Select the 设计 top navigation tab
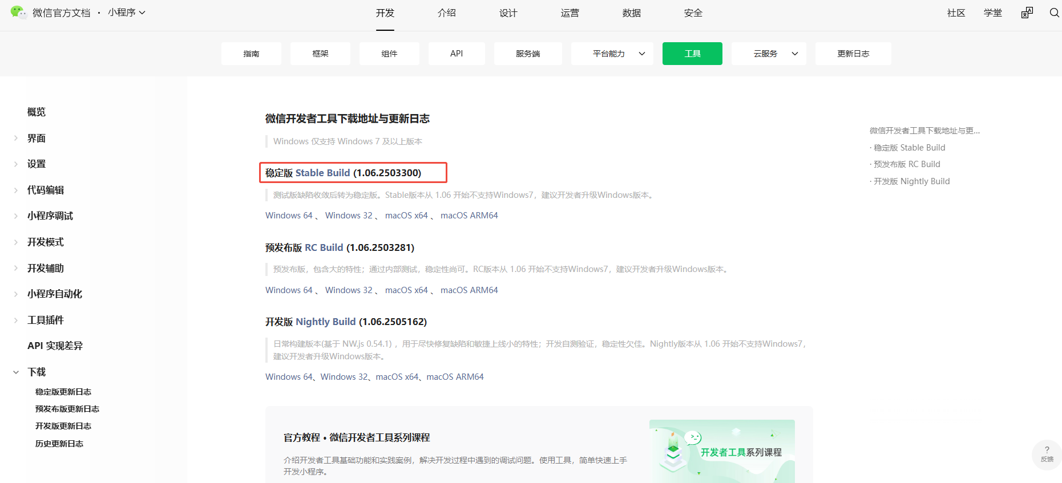This screenshot has height=483, width=1062. tap(508, 13)
